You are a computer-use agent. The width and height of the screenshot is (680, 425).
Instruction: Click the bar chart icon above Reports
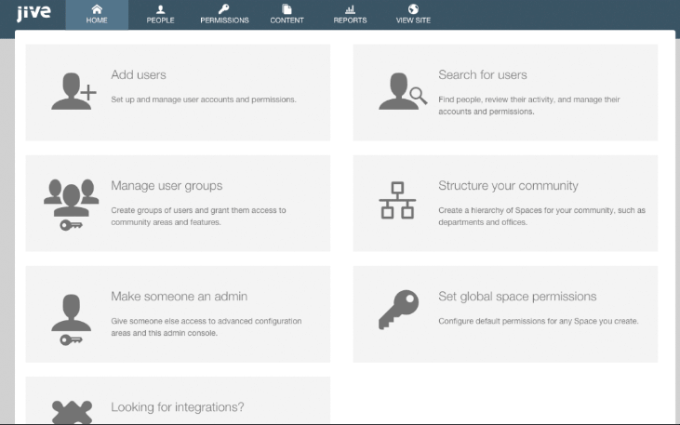[x=350, y=9]
